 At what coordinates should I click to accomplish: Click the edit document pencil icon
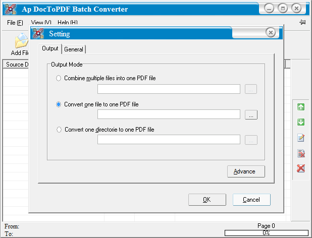(x=301, y=138)
